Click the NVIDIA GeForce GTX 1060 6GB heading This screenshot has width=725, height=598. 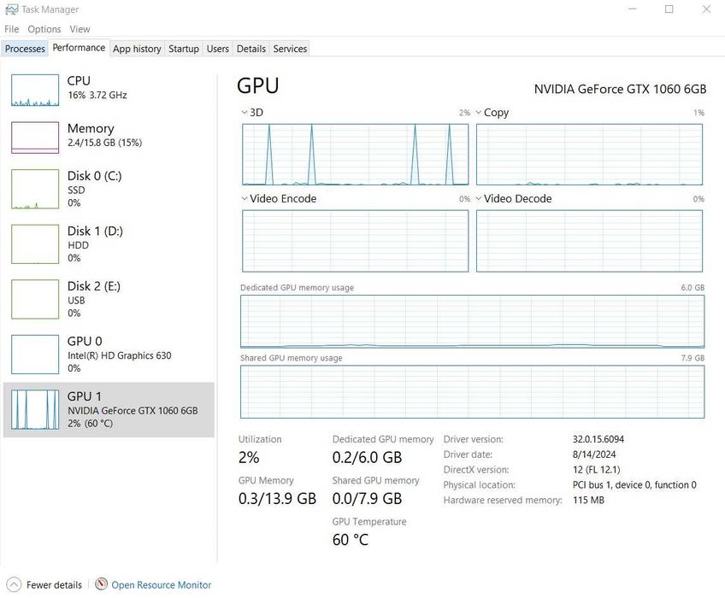pos(620,89)
